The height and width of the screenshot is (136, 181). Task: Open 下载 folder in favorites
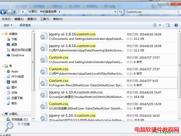coord(12,39)
